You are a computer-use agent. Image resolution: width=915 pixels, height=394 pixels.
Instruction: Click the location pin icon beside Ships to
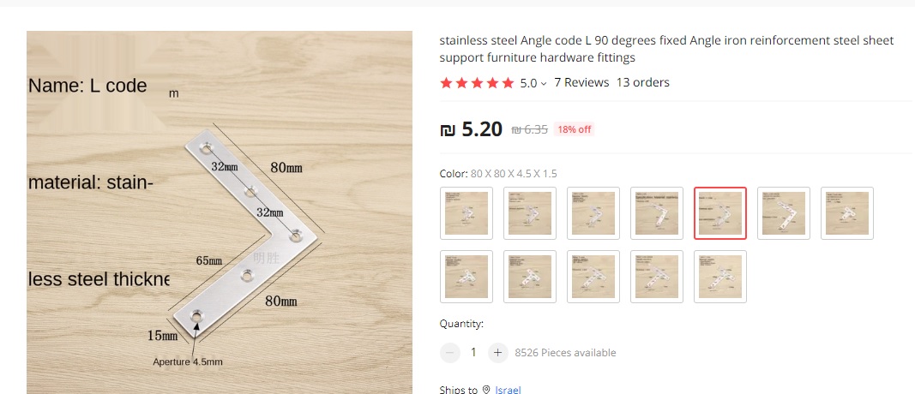(x=486, y=390)
